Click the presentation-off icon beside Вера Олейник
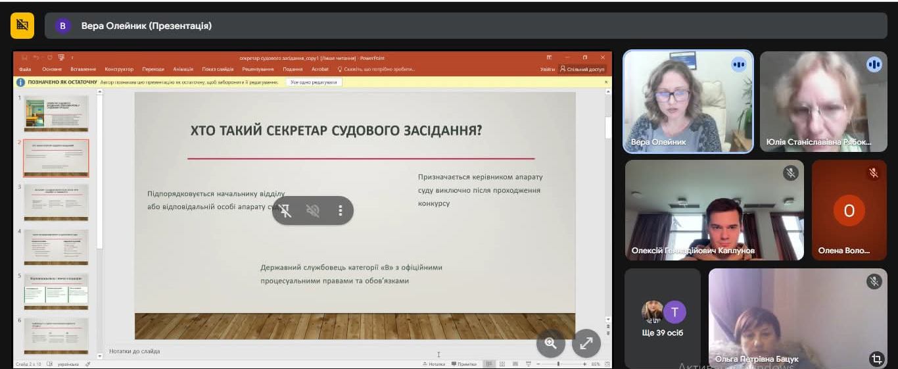Screen dimensions: 898x369 tap(22, 26)
